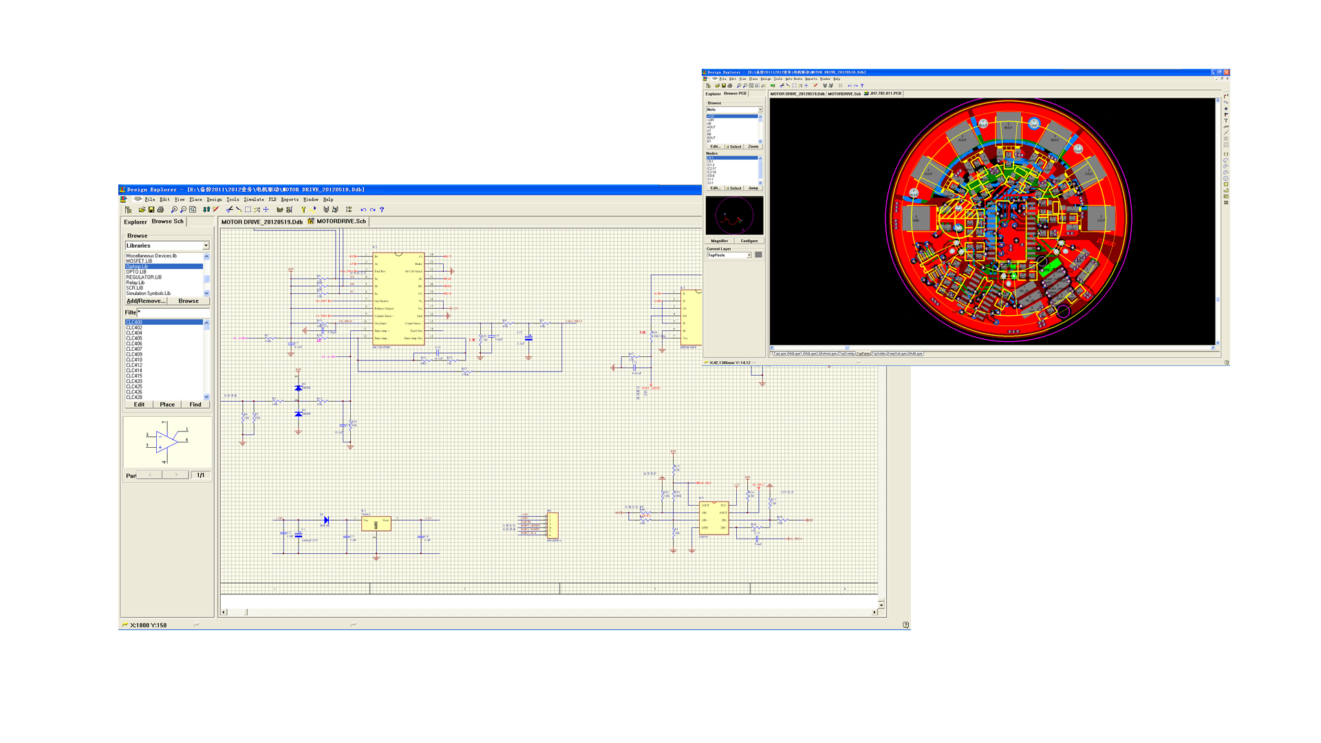Open the Libraries browse dropdown
The height and width of the screenshot is (743, 1321).
click(205, 246)
